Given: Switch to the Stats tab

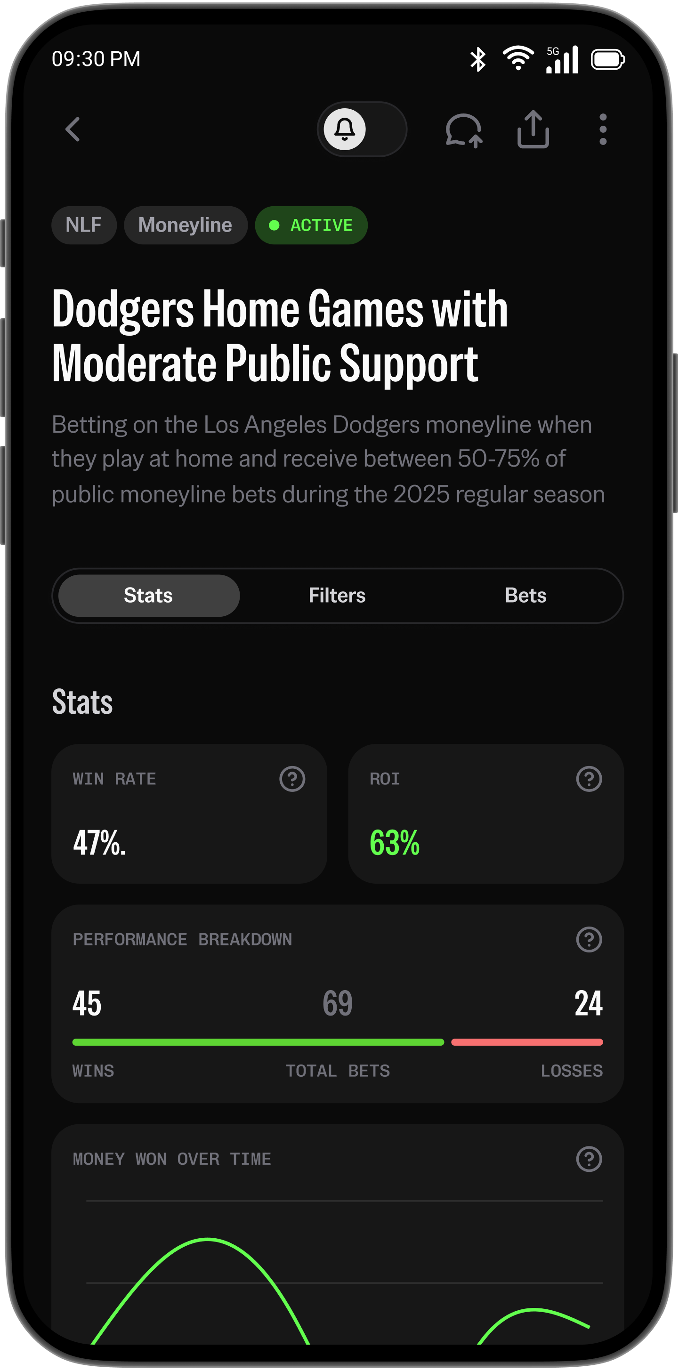Looking at the screenshot, I should 148,596.
